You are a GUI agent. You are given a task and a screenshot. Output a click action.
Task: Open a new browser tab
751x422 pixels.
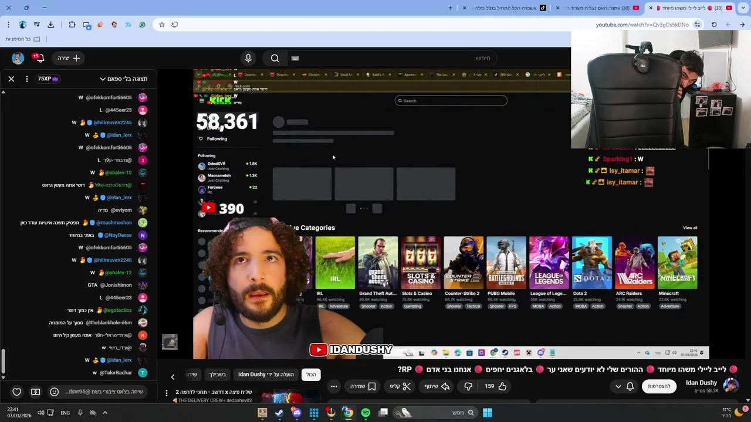[451, 8]
